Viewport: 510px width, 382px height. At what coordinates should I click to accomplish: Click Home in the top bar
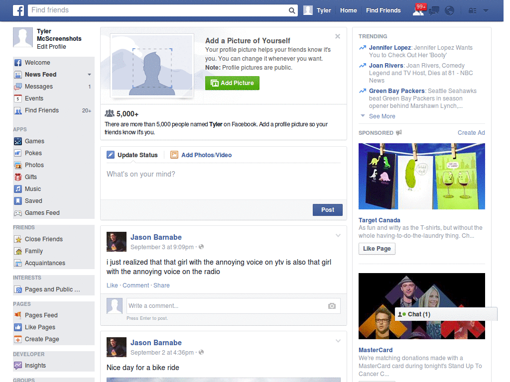[x=348, y=10]
